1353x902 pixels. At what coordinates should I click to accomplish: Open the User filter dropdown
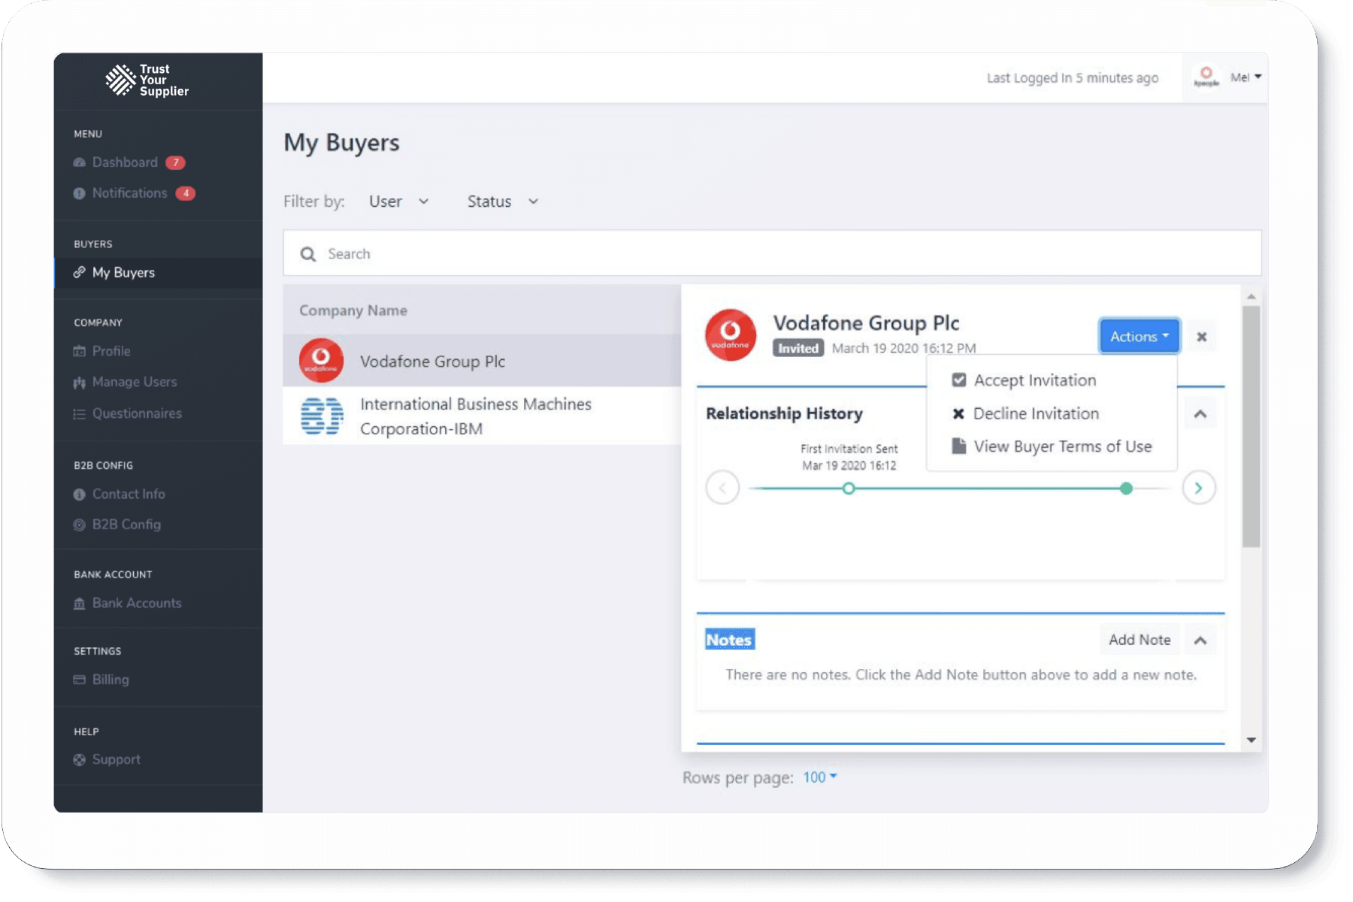398,201
